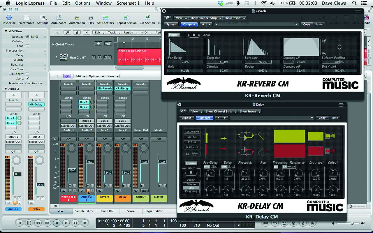
Task: Click the duplicate track button beside Global Tracks
Action: point(108,44)
